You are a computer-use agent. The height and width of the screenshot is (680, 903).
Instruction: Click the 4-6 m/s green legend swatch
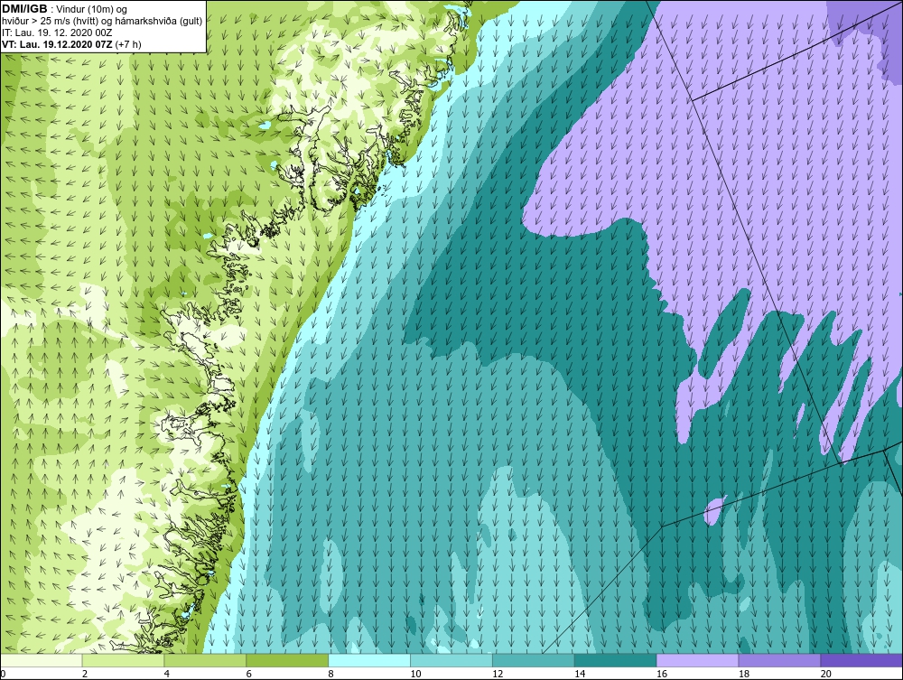click(x=205, y=660)
